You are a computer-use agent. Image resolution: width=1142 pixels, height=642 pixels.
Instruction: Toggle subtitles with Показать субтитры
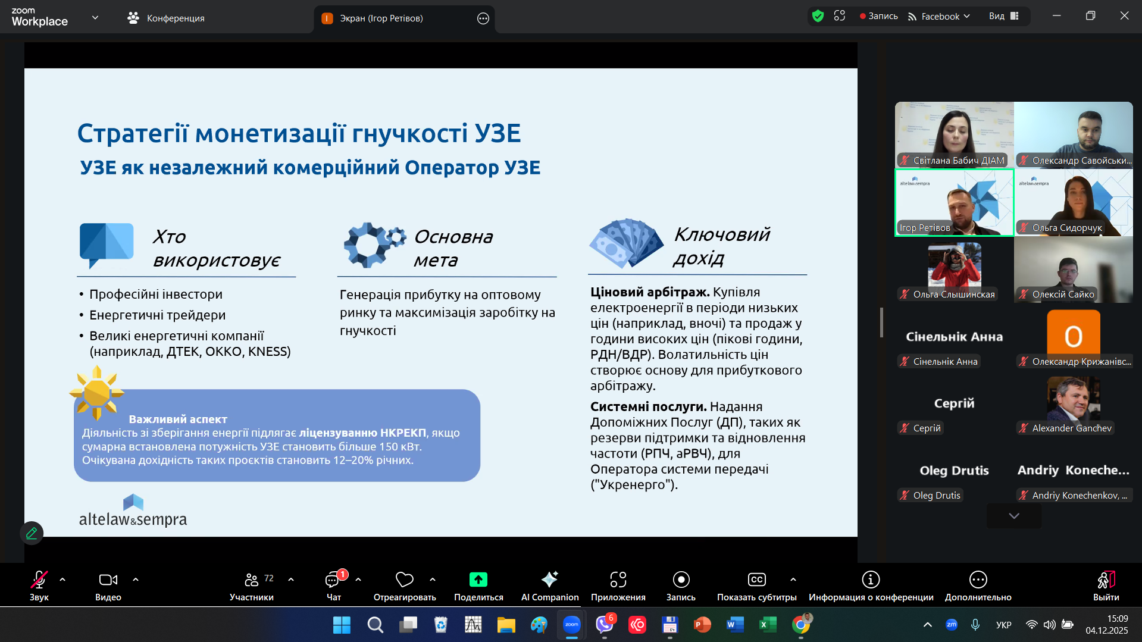tap(756, 585)
